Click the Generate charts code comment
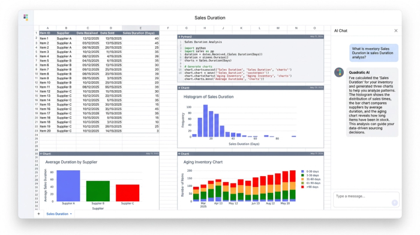 click(198, 67)
